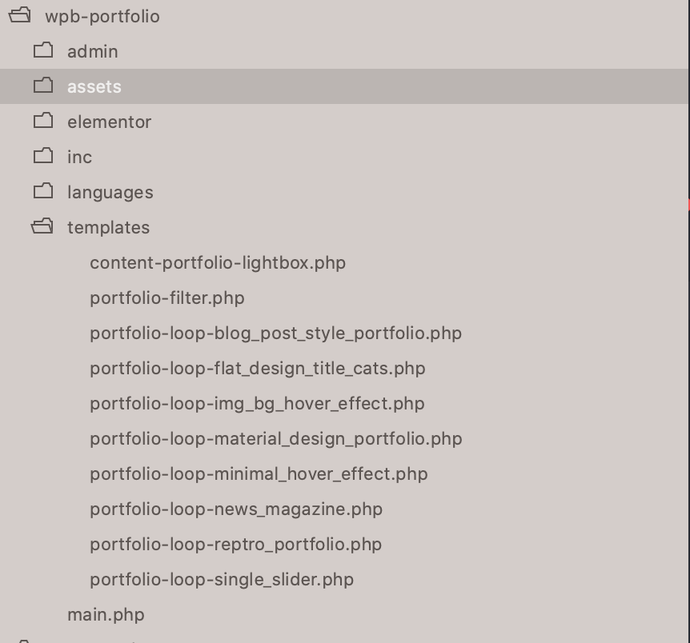Open portfolio-loop-blog_post_style_portfolio.php
Image resolution: width=690 pixels, height=643 pixels.
point(276,333)
